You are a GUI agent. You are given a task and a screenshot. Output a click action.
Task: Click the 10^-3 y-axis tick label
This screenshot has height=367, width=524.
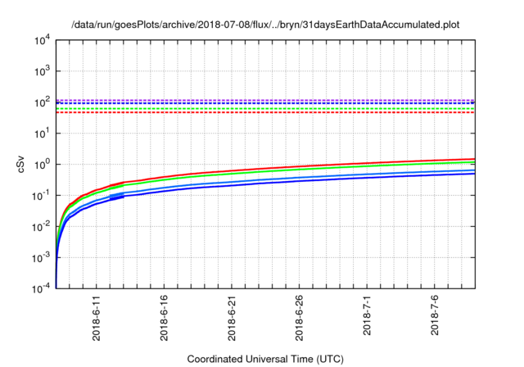pyautogui.click(x=41, y=258)
